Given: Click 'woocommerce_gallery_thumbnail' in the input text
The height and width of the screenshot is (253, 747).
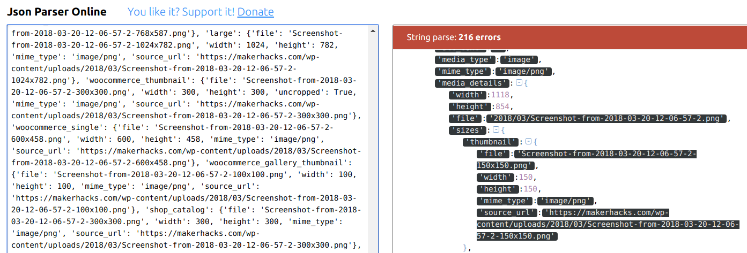Looking at the screenshot, I should tap(282, 163).
